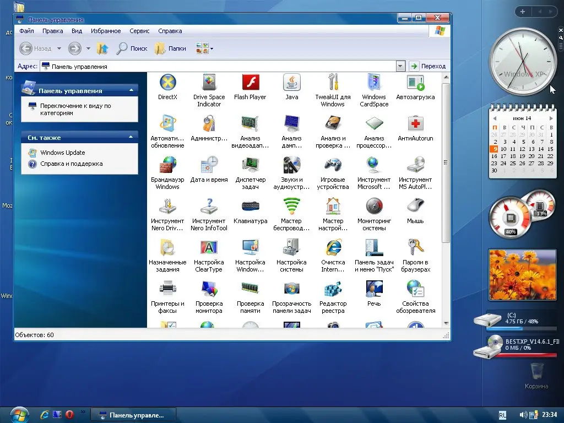Launch Редактор реестра
The image size is (564, 423).
333,297
